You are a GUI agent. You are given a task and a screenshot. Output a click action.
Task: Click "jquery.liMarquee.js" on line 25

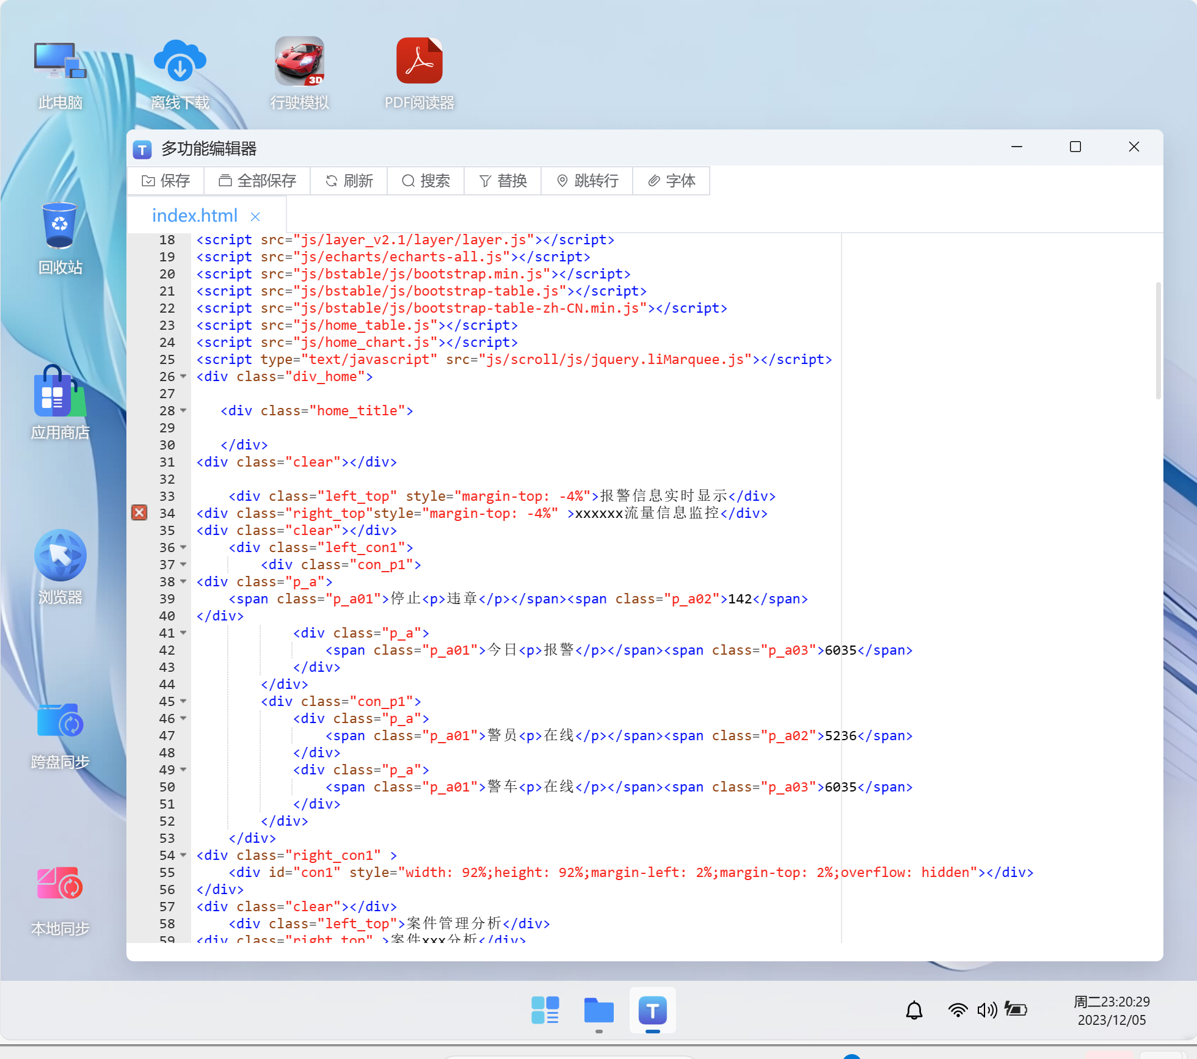pos(668,360)
